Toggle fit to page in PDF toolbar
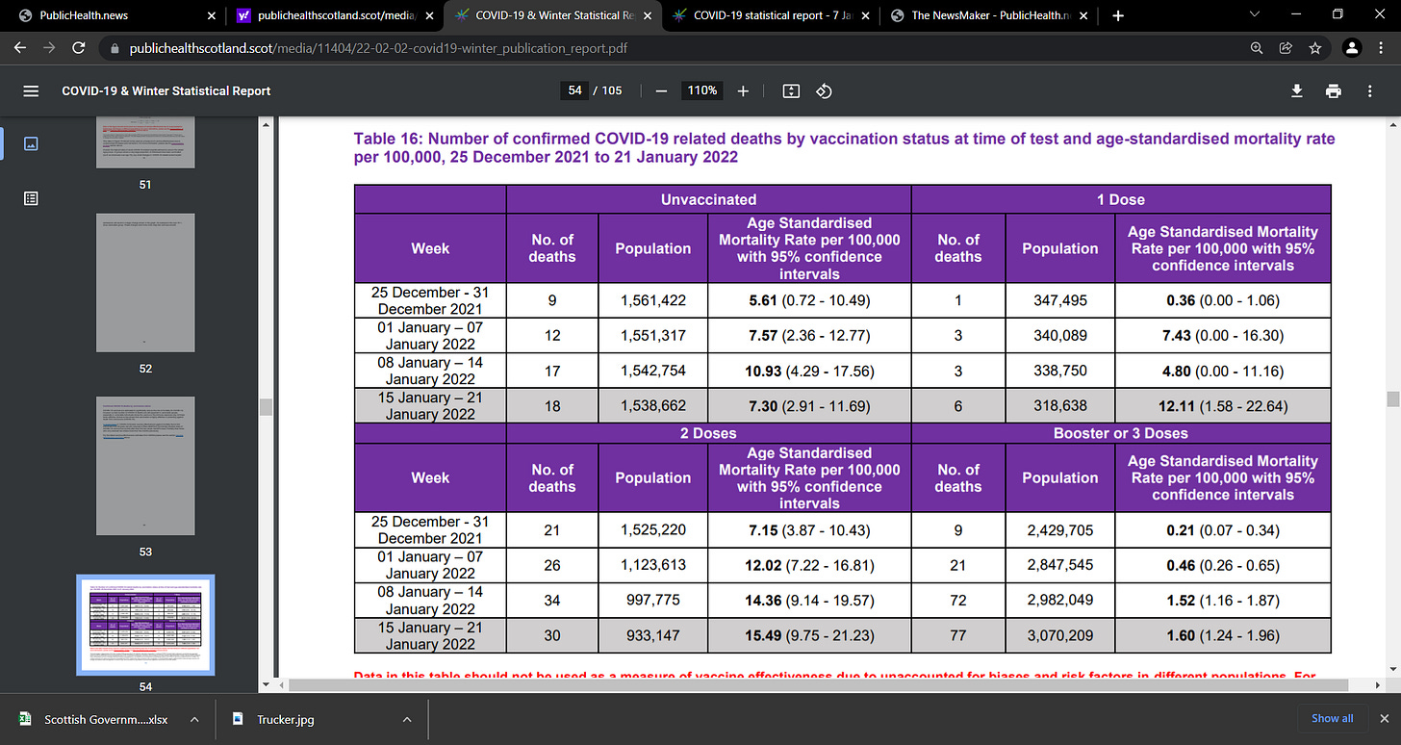The width and height of the screenshot is (1401, 745). [x=791, y=90]
